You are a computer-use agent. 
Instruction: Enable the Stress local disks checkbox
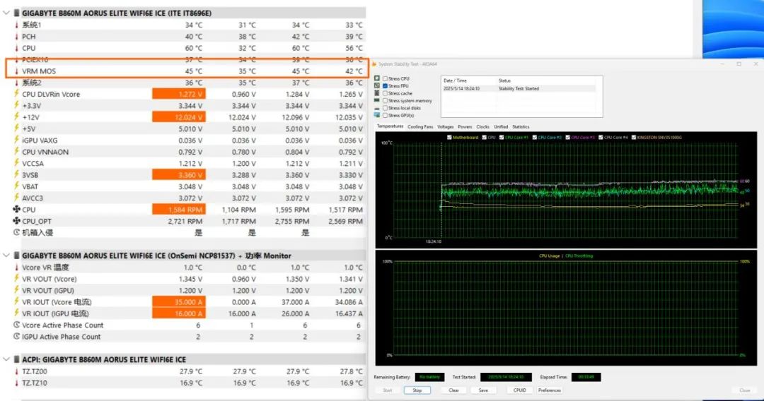[x=386, y=108]
